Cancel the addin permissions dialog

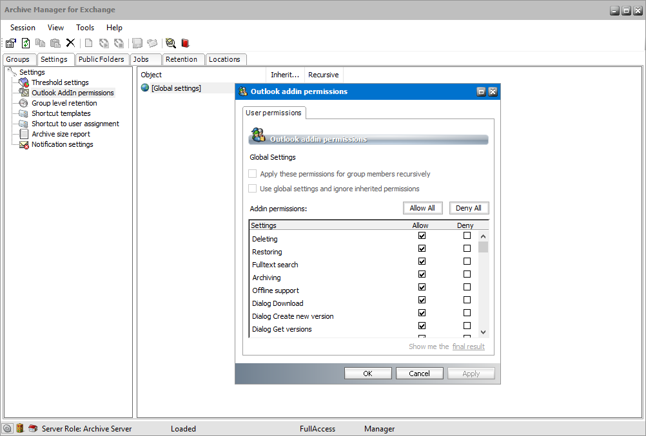[420, 374]
